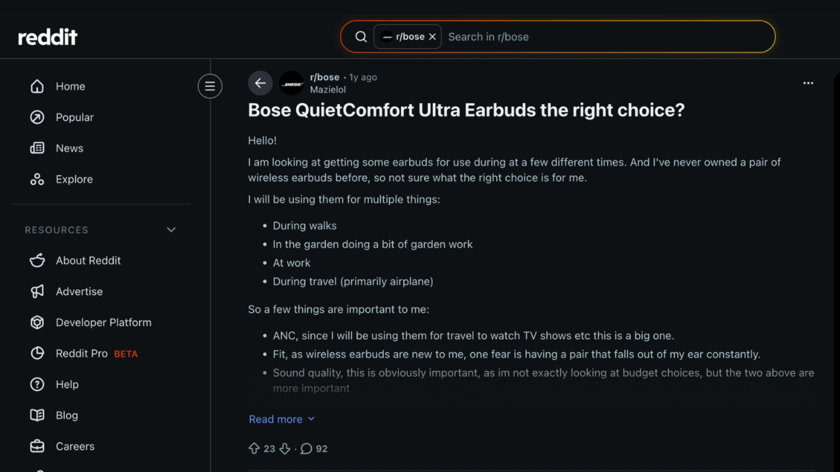The width and height of the screenshot is (840, 472).
Task: Upvote the earbuds post
Action: click(x=254, y=448)
